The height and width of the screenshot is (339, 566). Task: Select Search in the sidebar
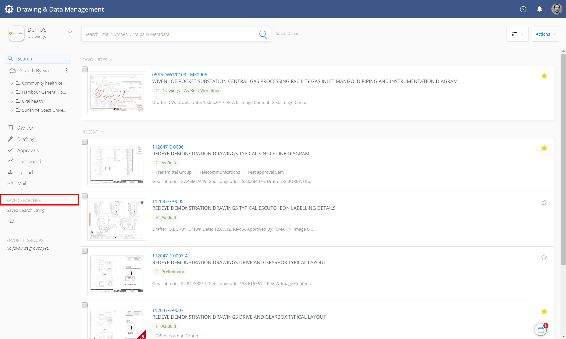pos(38,58)
